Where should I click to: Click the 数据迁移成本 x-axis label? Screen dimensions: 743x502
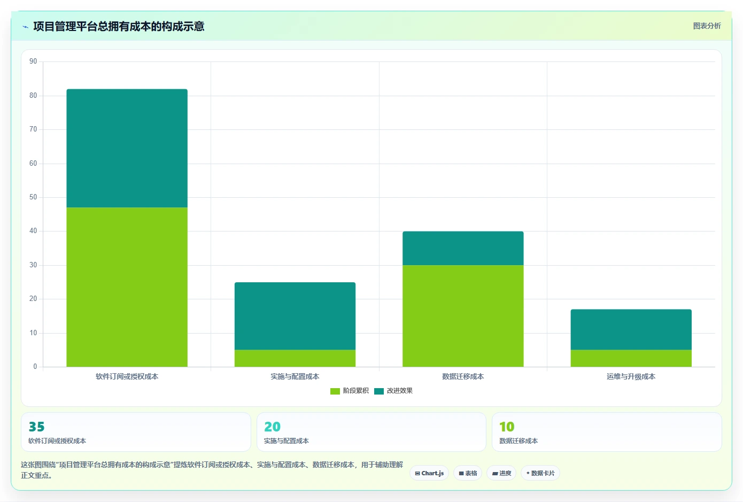click(463, 376)
